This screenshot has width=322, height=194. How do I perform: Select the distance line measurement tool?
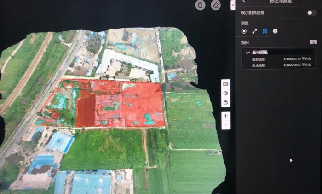(x=254, y=31)
